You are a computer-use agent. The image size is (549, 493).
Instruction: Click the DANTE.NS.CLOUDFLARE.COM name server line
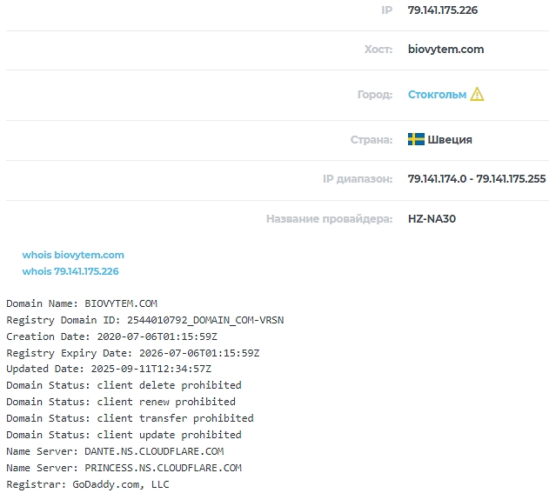[x=115, y=451]
